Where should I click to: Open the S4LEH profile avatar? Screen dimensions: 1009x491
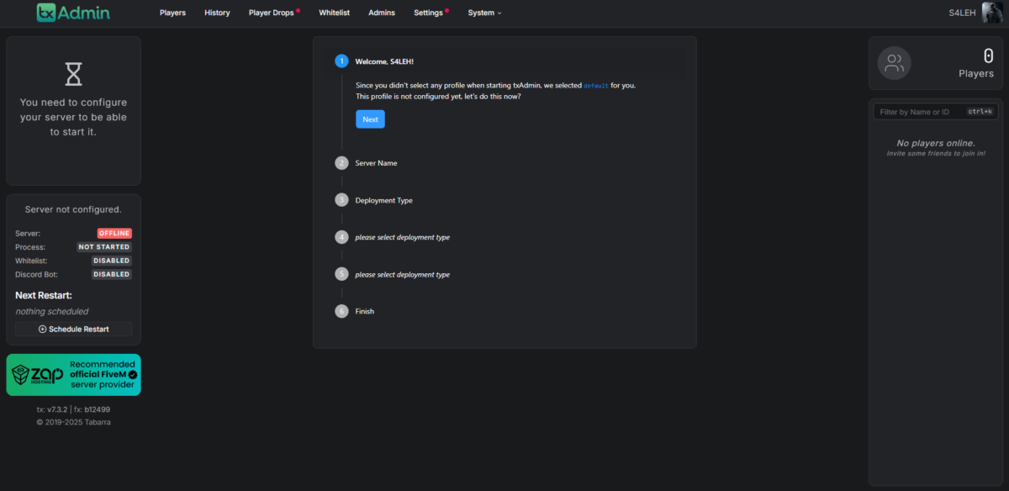[x=995, y=13]
